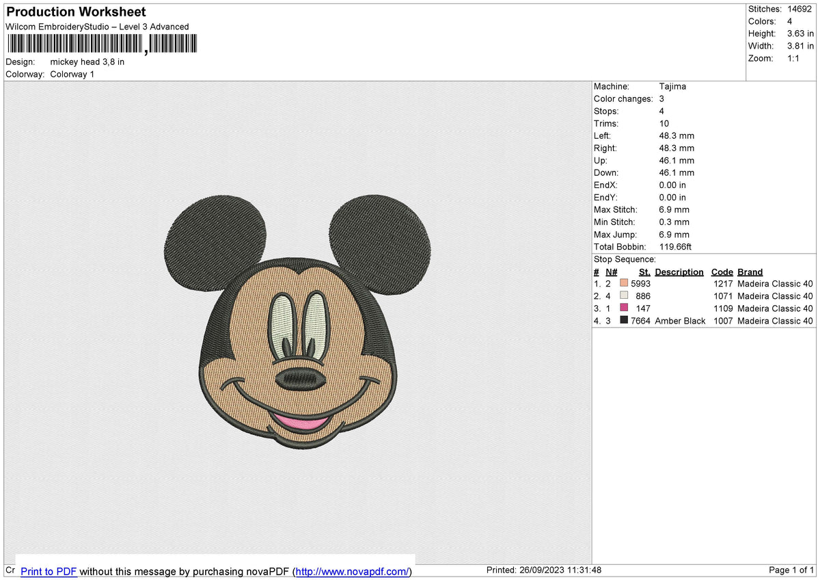Select the Width value '3.81 in'
The width and height of the screenshot is (820, 580).
pos(800,46)
